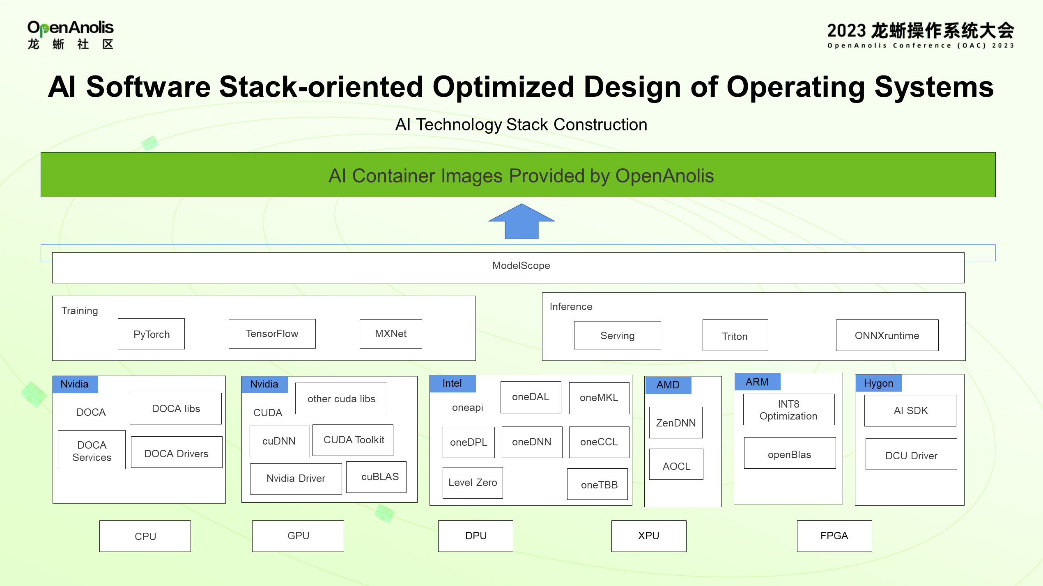Select the oneDNN box
The width and height of the screenshot is (1043, 586).
pyautogui.click(x=532, y=442)
